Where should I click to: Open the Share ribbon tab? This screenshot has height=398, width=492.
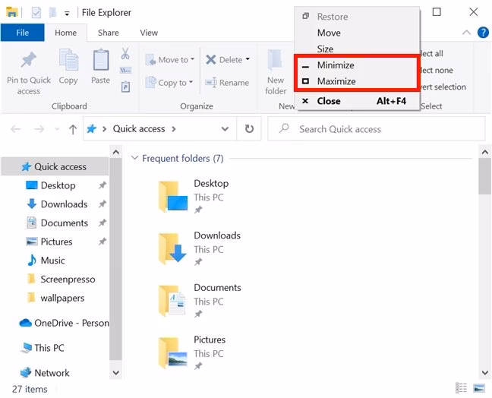click(108, 33)
